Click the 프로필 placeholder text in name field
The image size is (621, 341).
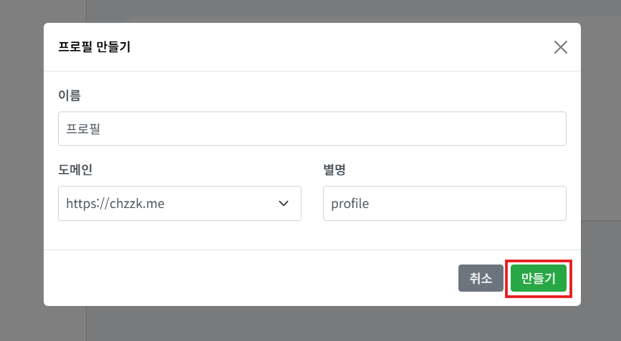click(83, 129)
